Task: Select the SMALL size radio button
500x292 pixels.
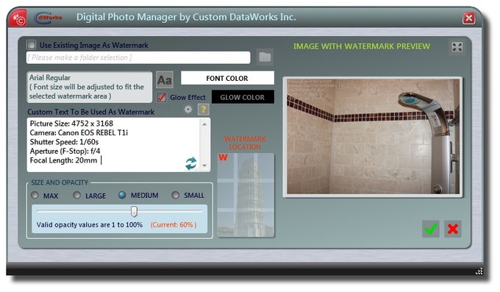Action: point(176,195)
